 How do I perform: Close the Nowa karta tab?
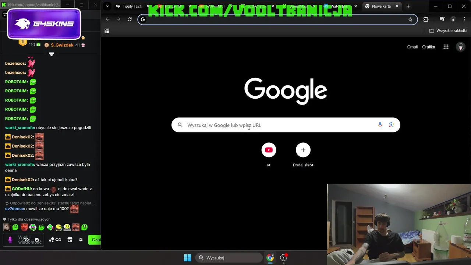coord(397,6)
